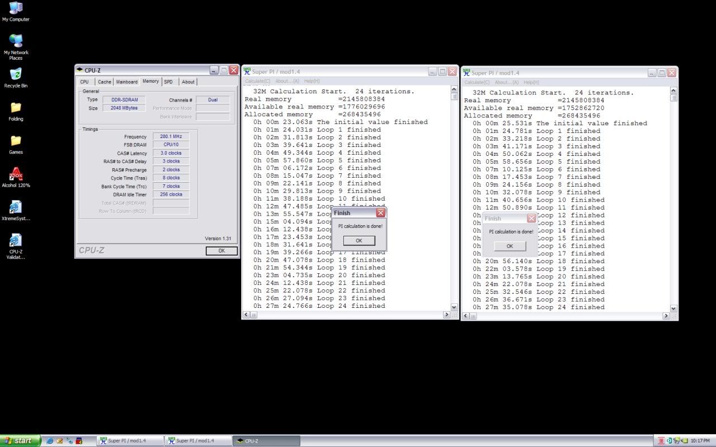The image size is (716, 447).
Task: Click OK button in CPU-Z window
Action: 222,251
